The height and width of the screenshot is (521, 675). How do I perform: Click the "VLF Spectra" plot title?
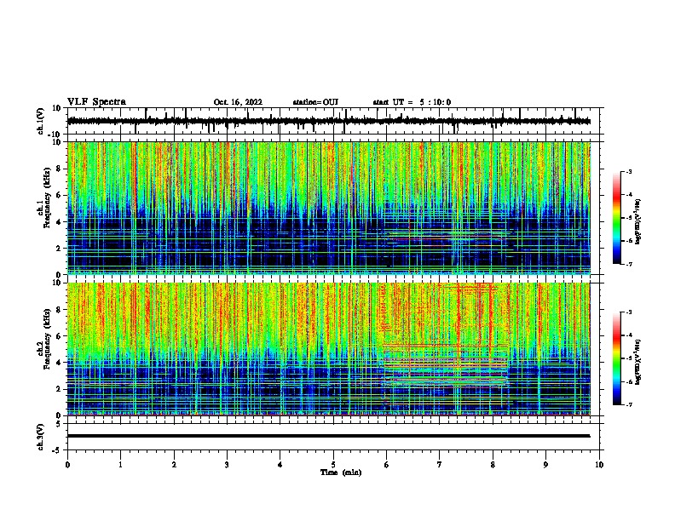tap(96, 102)
